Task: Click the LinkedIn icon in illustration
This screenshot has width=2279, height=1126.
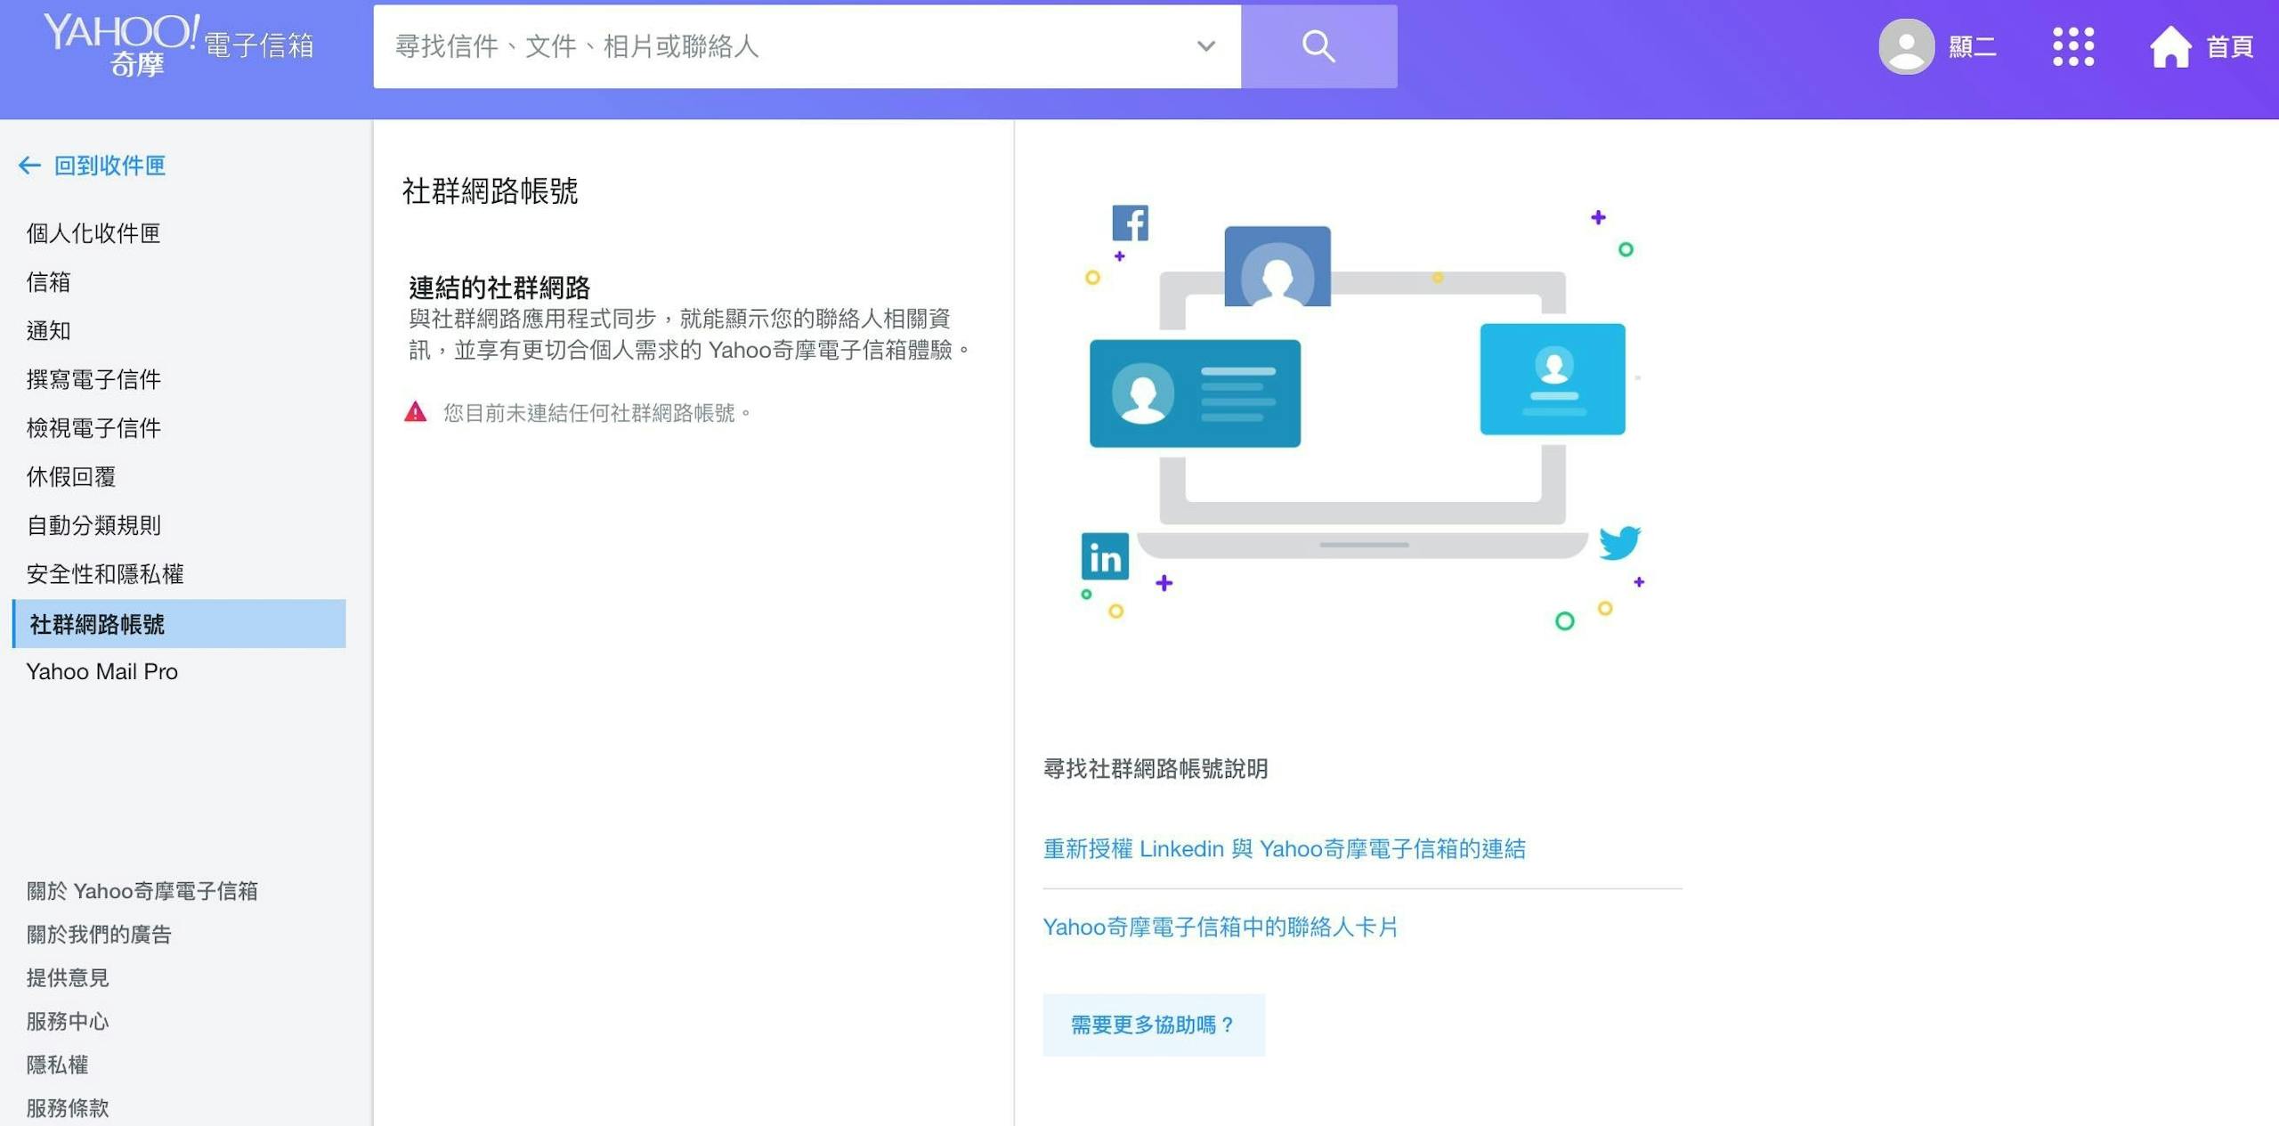Action: tap(1105, 557)
